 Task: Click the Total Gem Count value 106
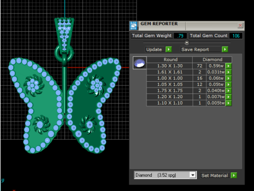(x=236, y=36)
